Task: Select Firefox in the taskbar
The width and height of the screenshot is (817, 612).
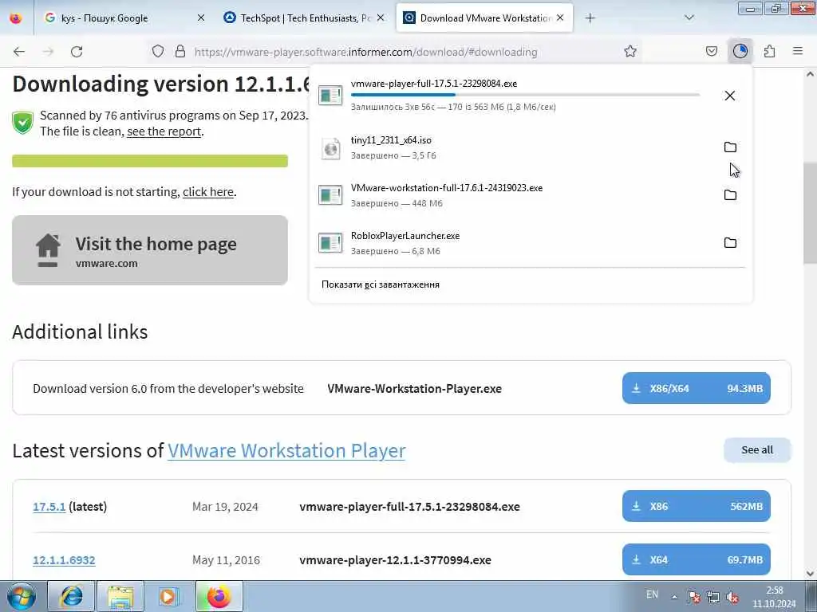Action: [x=219, y=596]
